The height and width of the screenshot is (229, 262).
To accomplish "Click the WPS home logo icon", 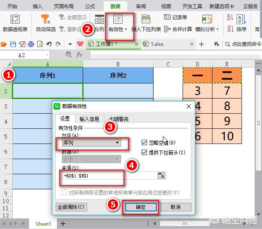I will click(x=80, y=44).
